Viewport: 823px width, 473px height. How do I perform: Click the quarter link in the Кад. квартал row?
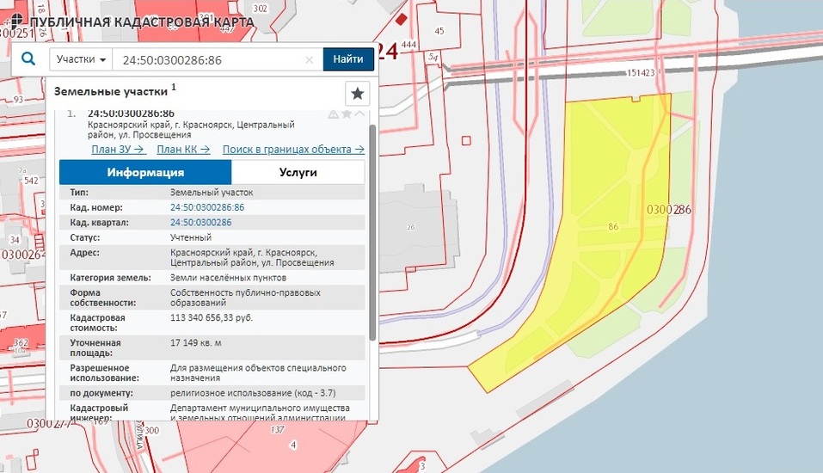click(x=201, y=223)
